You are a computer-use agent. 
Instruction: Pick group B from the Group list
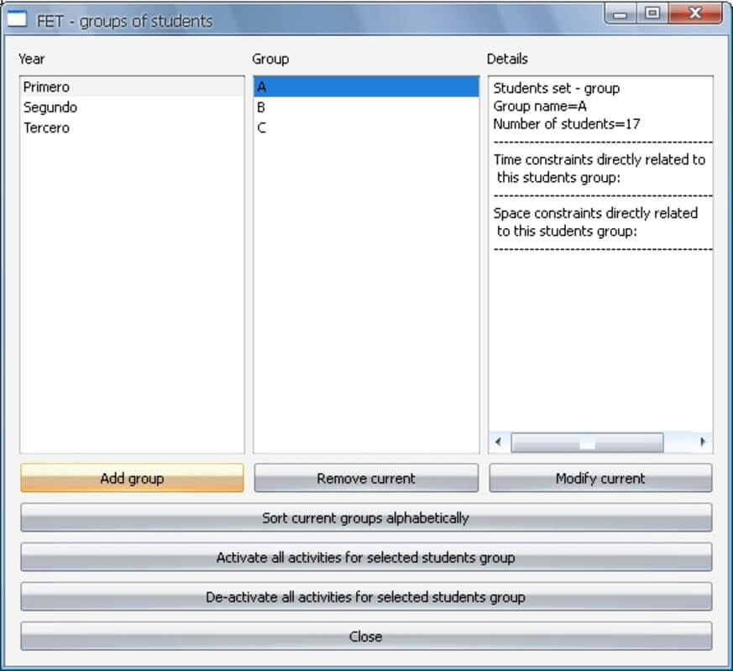pyautogui.click(x=262, y=107)
